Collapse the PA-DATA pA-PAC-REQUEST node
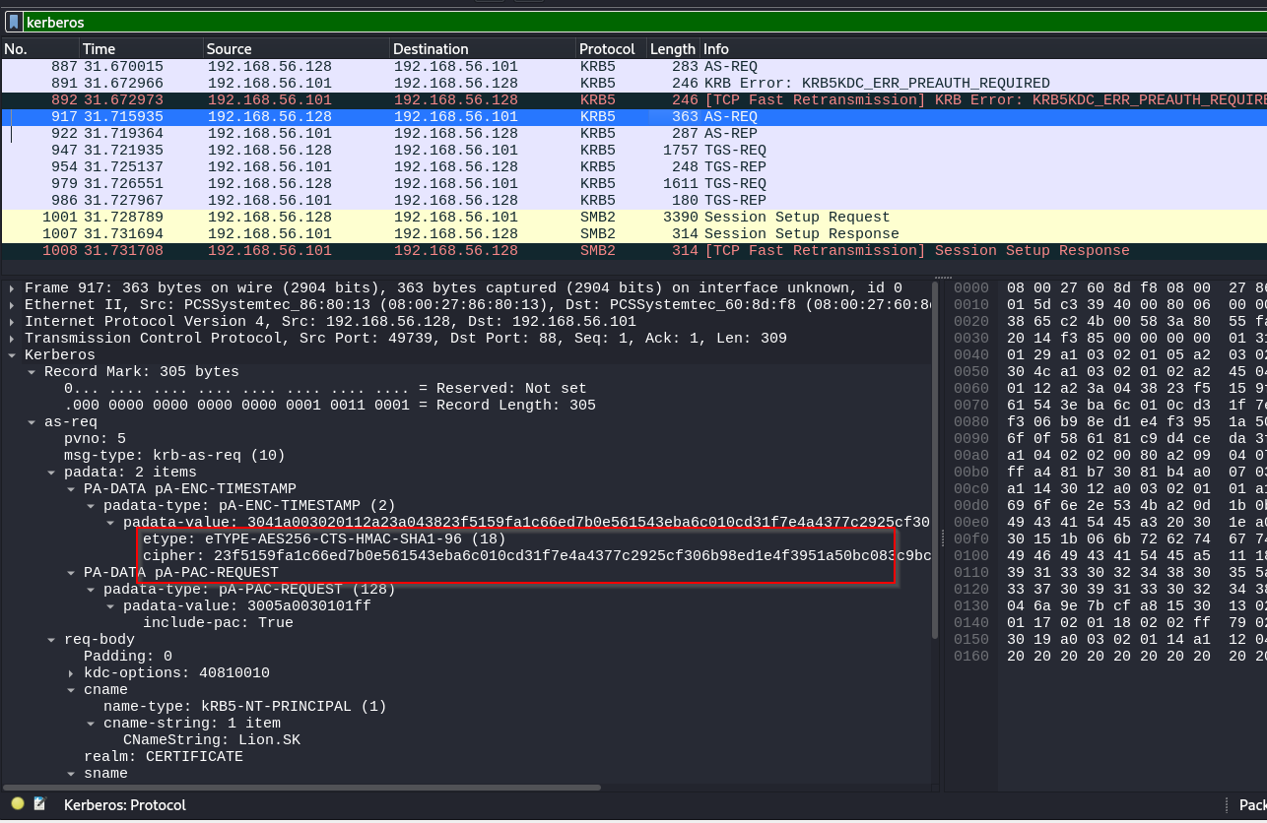This screenshot has height=823, width=1267. pos(71,573)
